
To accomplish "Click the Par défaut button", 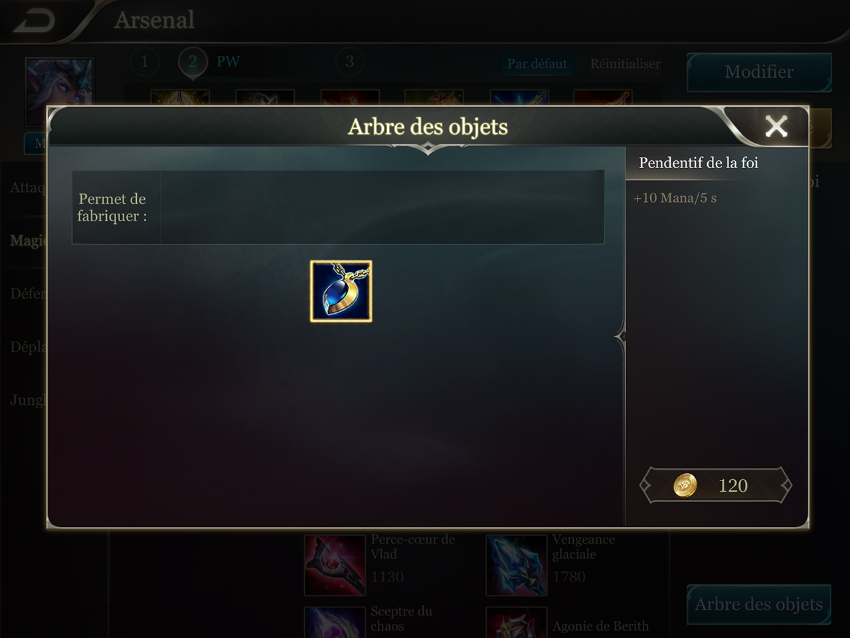I will tap(537, 64).
